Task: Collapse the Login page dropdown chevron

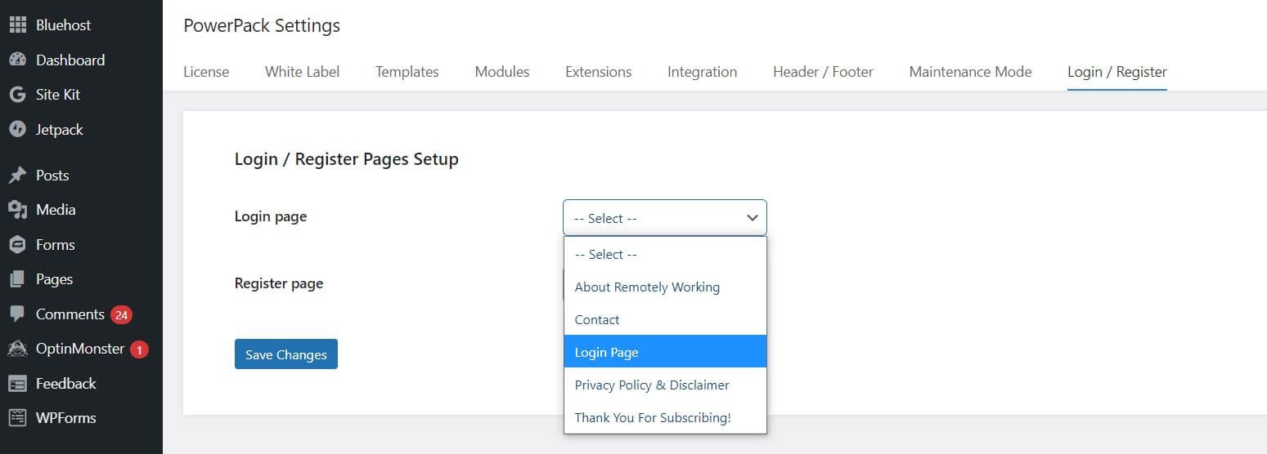Action: pyautogui.click(x=753, y=218)
